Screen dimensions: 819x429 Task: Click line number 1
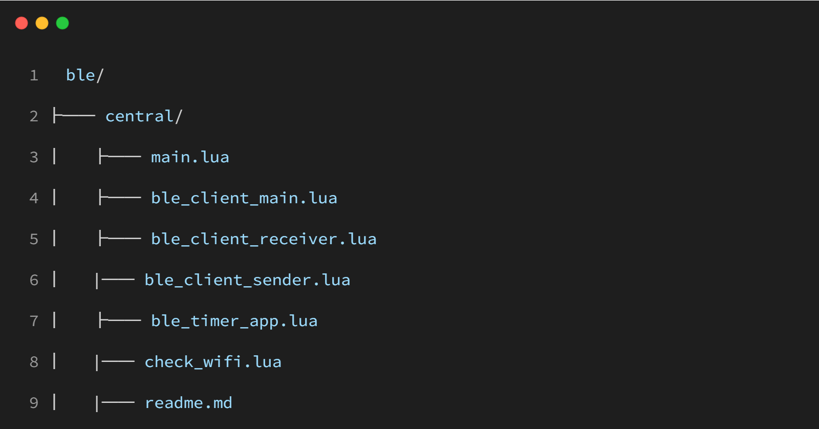(x=34, y=76)
